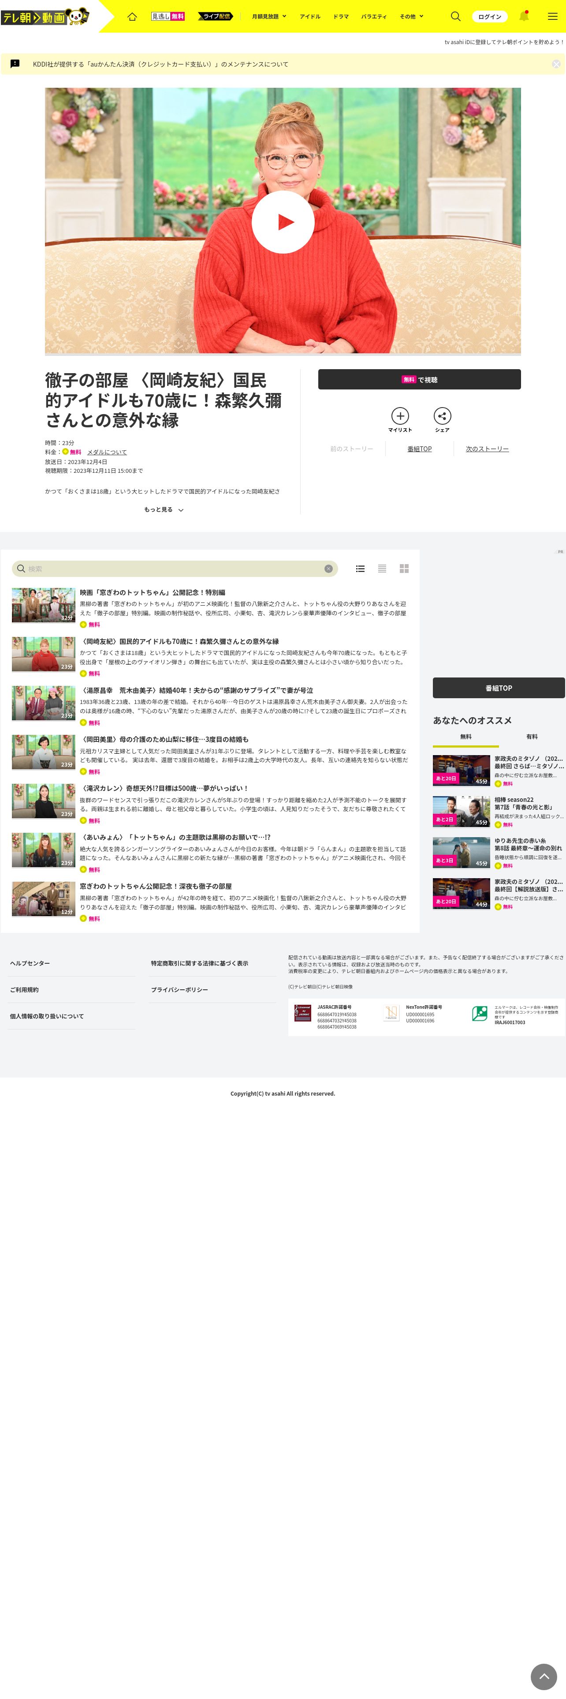566x1699 pixels.
Task: Go to the home house icon
Action: (132, 16)
